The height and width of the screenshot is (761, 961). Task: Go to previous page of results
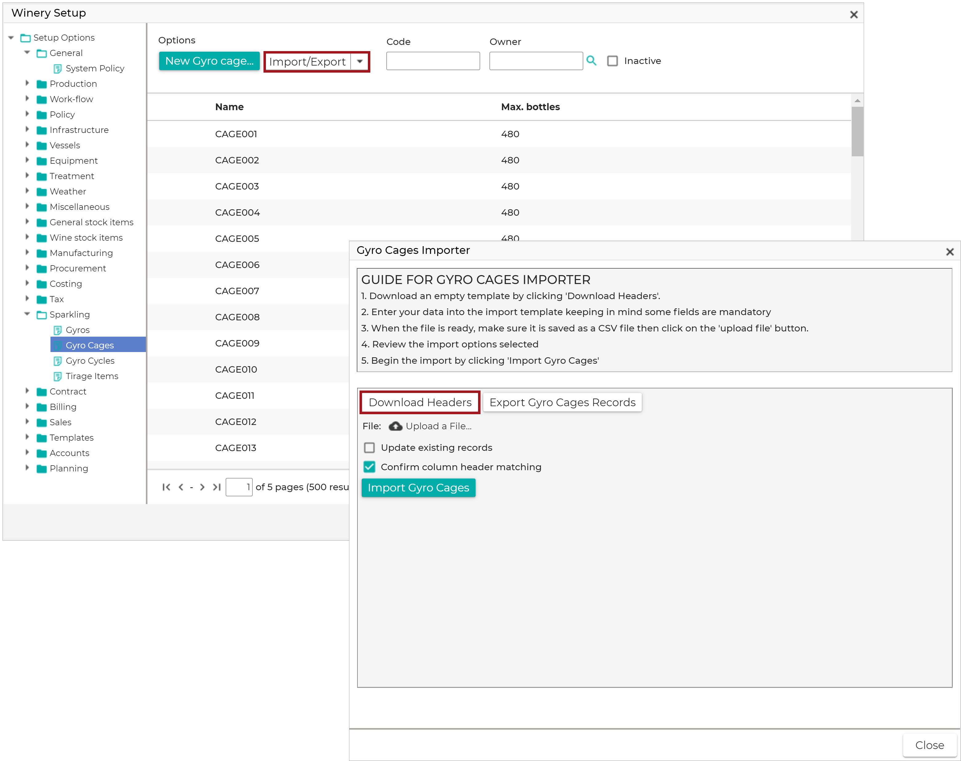tap(181, 487)
